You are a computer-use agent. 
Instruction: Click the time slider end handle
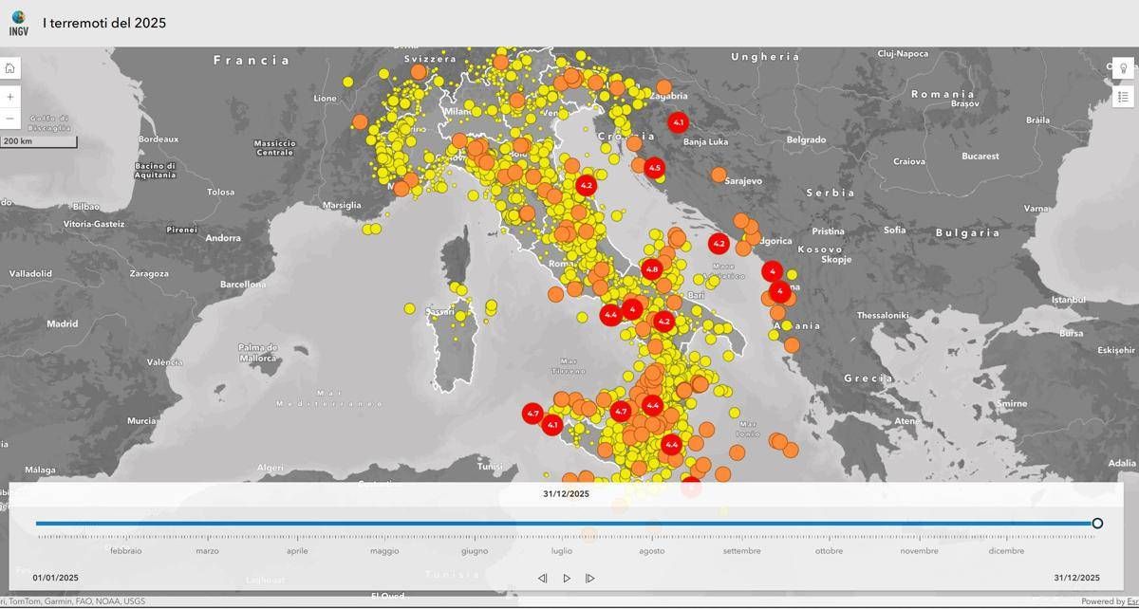(1097, 523)
